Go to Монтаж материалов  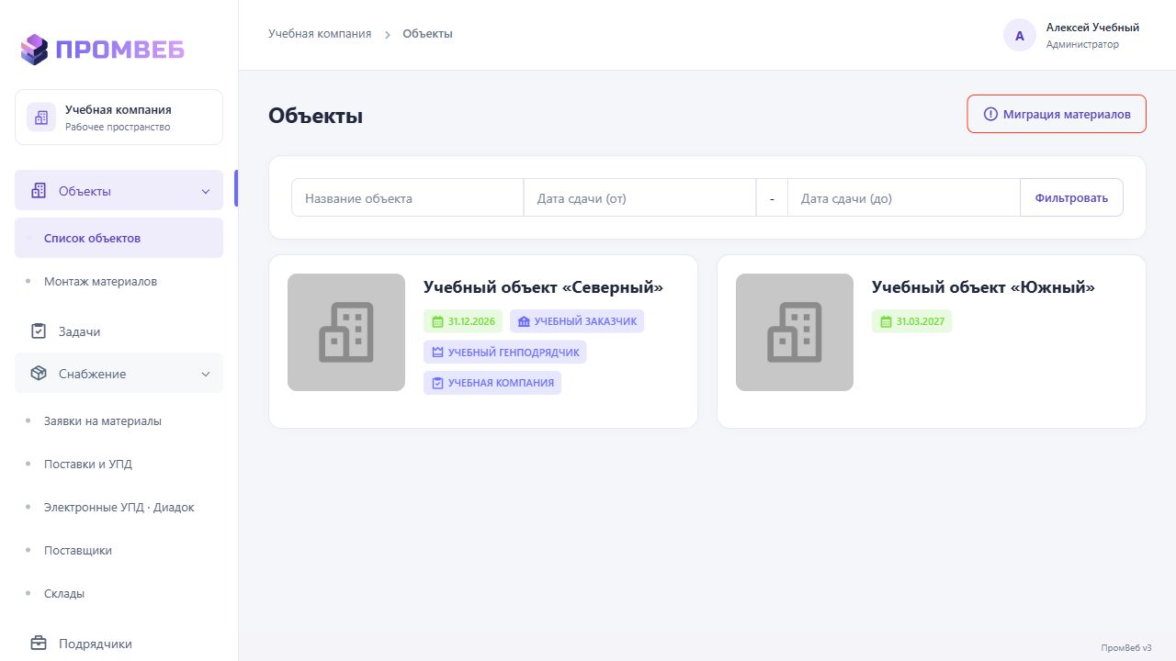(x=119, y=281)
